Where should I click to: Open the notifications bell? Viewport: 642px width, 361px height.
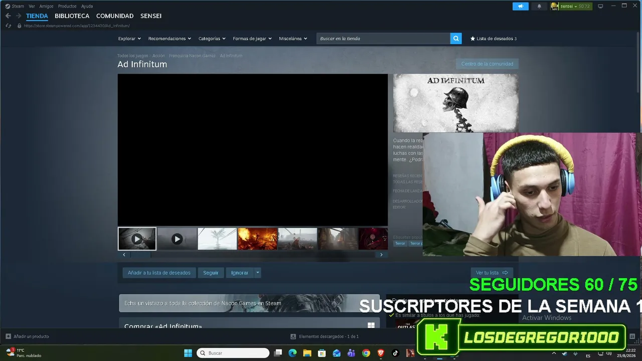tap(539, 6)
